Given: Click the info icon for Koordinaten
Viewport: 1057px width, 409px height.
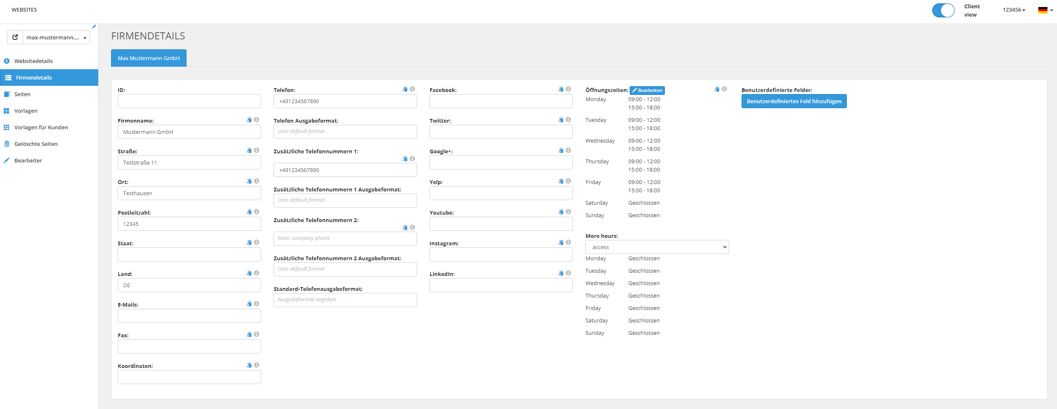Looking at the screenshot, I should (257, 365).
